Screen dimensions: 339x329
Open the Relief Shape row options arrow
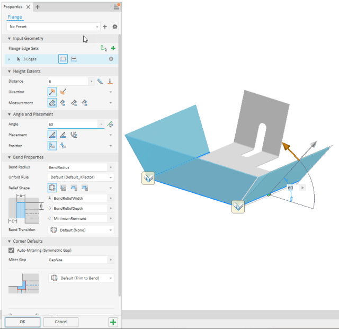(x=111, y=188)
